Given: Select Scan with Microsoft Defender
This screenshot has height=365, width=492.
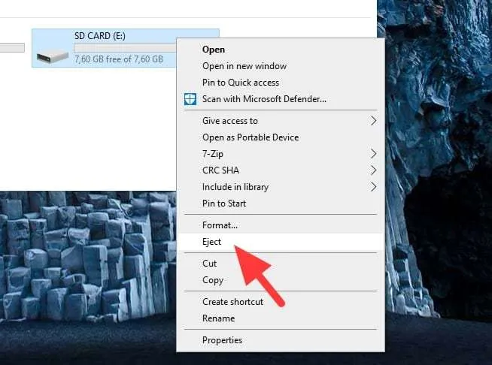Looking at the screenshot, I should tap(281, 99).
